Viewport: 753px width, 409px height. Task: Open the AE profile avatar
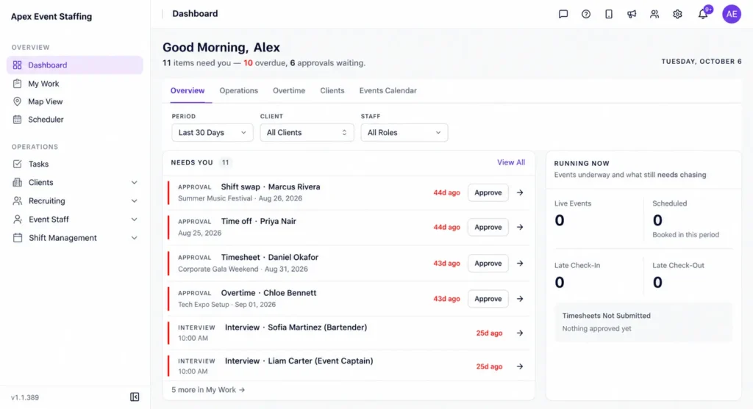[x=732, y=14]
